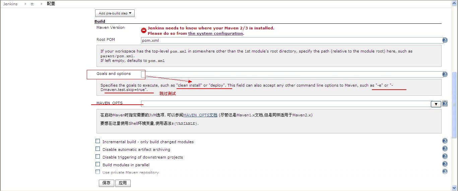Click "Jenkins needs to know" error text
Image resolution: width=458 pixels, height=191 pixels.
pos(211,28)
